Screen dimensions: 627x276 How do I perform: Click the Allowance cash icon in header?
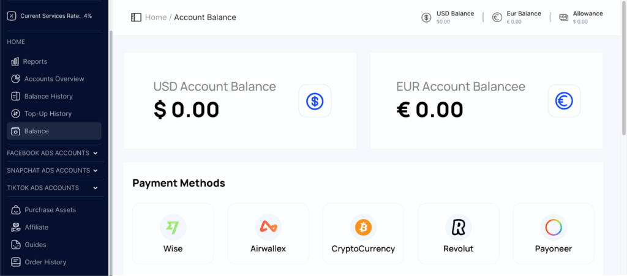pos(564,17)
